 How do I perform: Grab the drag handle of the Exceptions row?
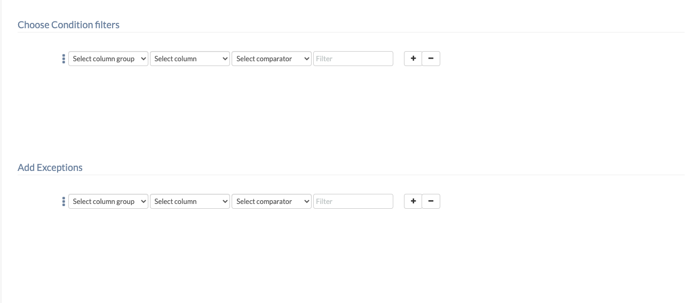(64, 201)
